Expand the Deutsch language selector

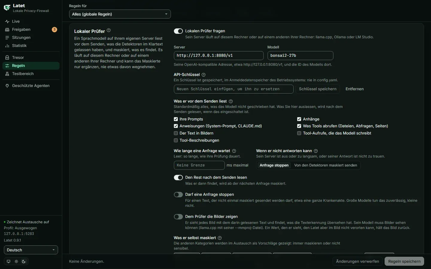(31, 250)
